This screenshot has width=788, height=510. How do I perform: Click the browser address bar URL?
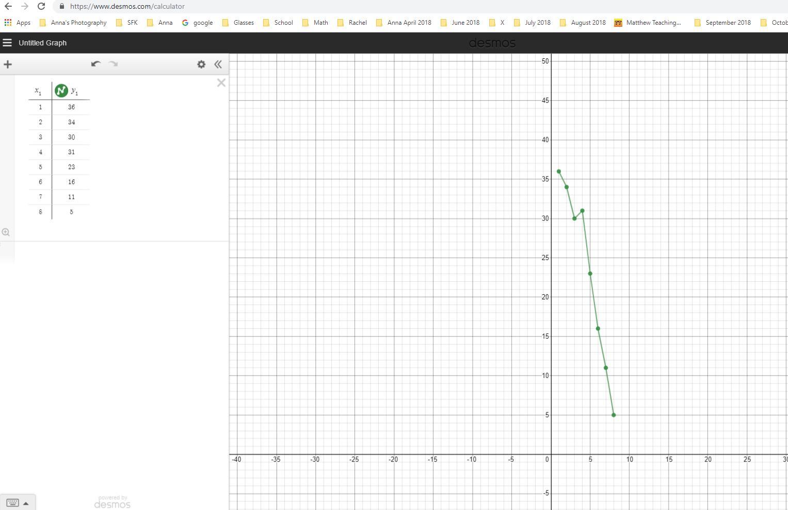pos(127,6)
